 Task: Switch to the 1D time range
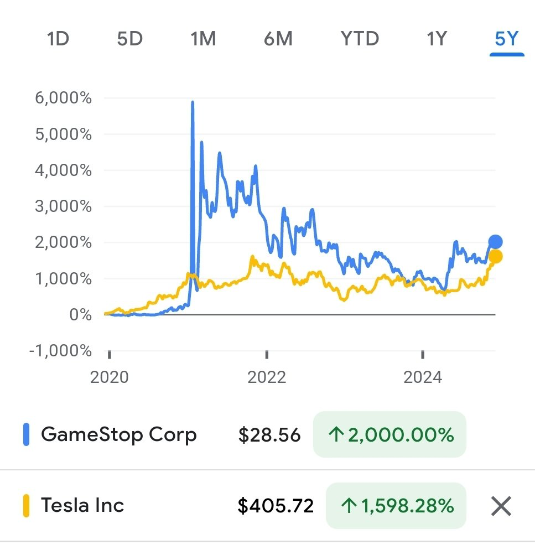click(x=58, y=39)
